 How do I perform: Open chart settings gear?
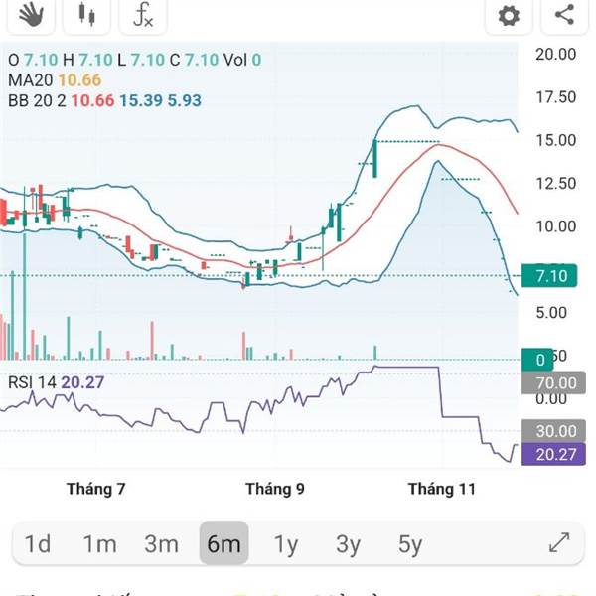pos(509,16)
